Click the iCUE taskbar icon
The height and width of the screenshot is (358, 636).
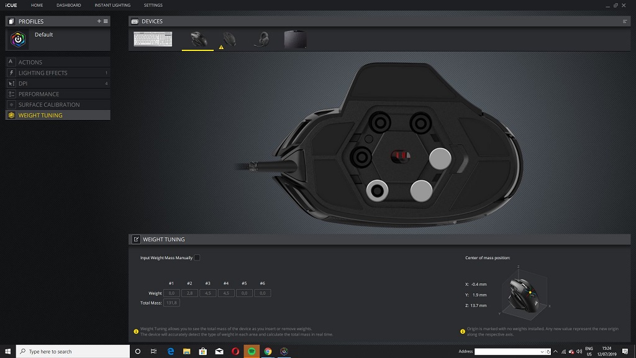pyautogui.click(x=284, y=352)
